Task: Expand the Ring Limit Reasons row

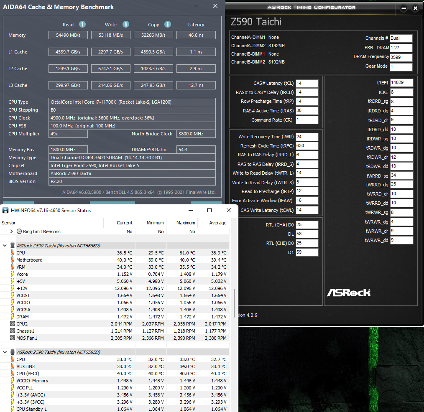Action: (11, 231)
